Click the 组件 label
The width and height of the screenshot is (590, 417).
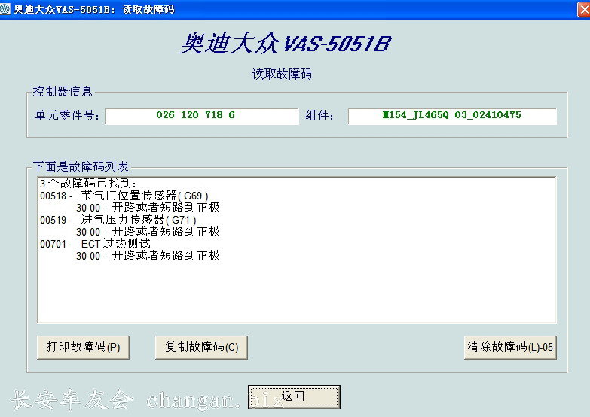[319, 115]
